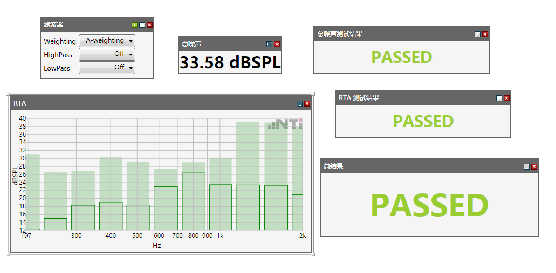Open settings icon of the 总噪声测试结果 panel
The height and width of the screenshot is (273, 556).
pyautogui.click(x=477, y=34)
